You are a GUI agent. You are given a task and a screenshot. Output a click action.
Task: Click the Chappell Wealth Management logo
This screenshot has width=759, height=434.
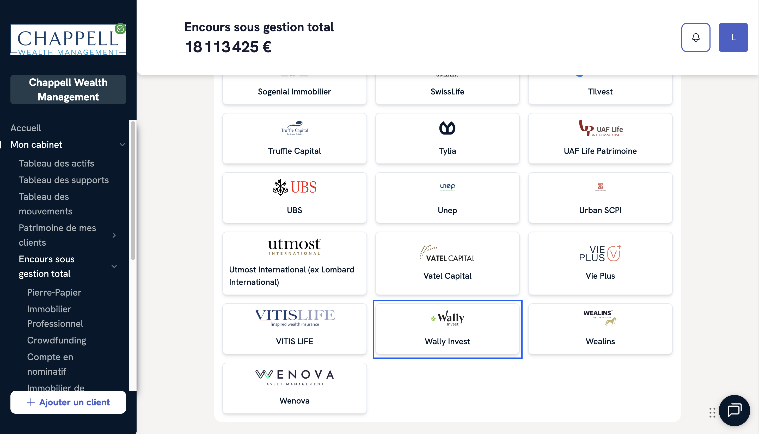68,40
